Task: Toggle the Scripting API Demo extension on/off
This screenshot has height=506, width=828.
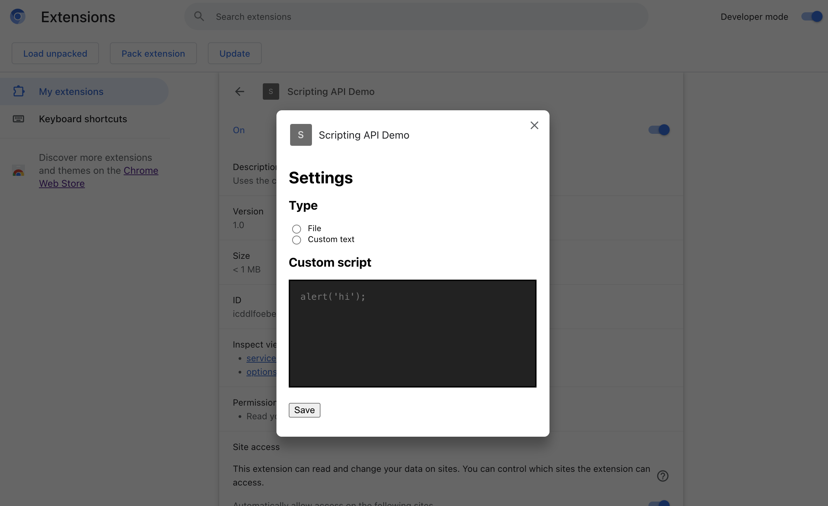Action: click(x=658, y=130)
